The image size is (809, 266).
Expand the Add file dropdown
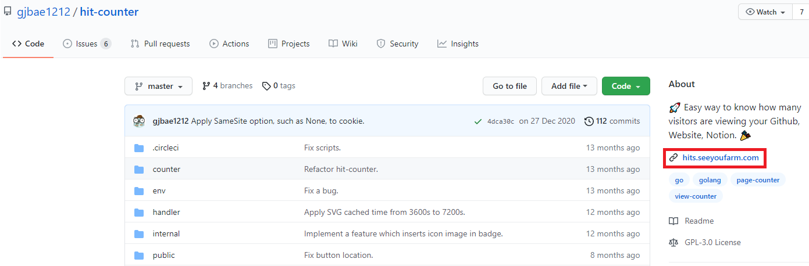pos(569,86)
